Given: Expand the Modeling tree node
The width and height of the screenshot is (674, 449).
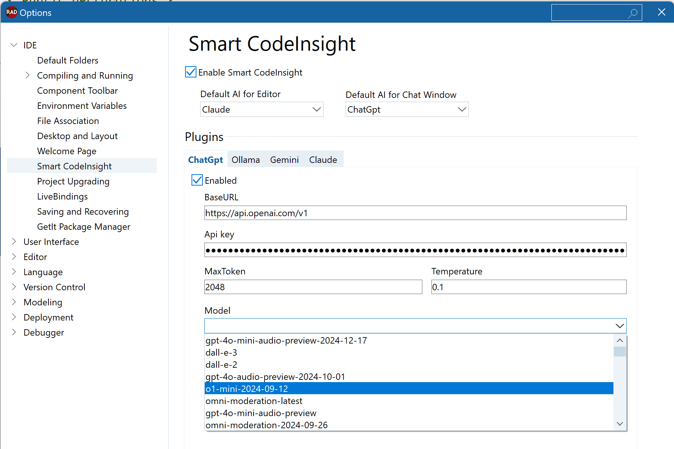Looking at the screenshot, I should click(14, 302).
